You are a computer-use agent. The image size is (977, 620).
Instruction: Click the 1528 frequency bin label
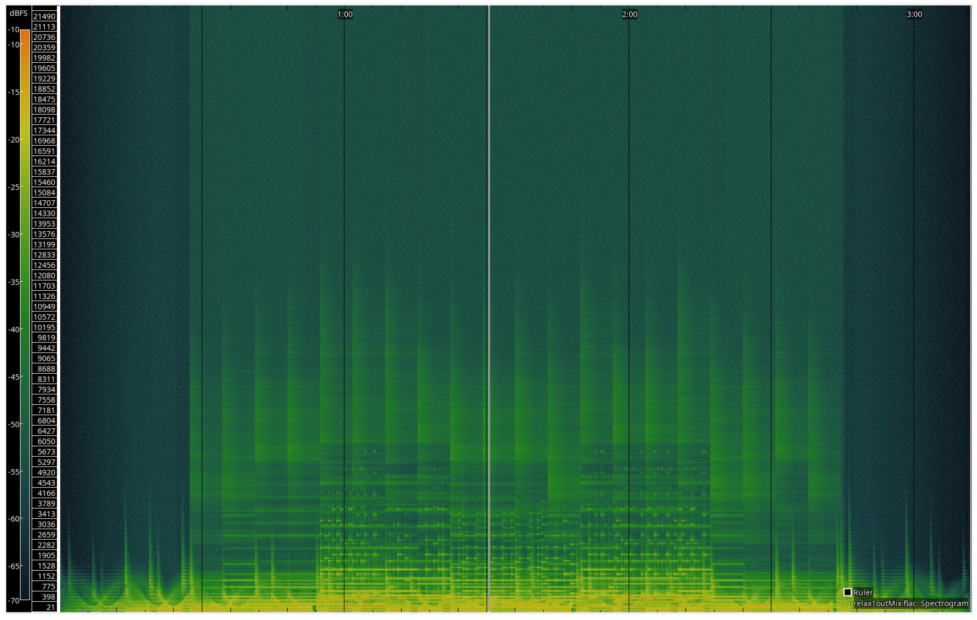click(x=47, y=565)
